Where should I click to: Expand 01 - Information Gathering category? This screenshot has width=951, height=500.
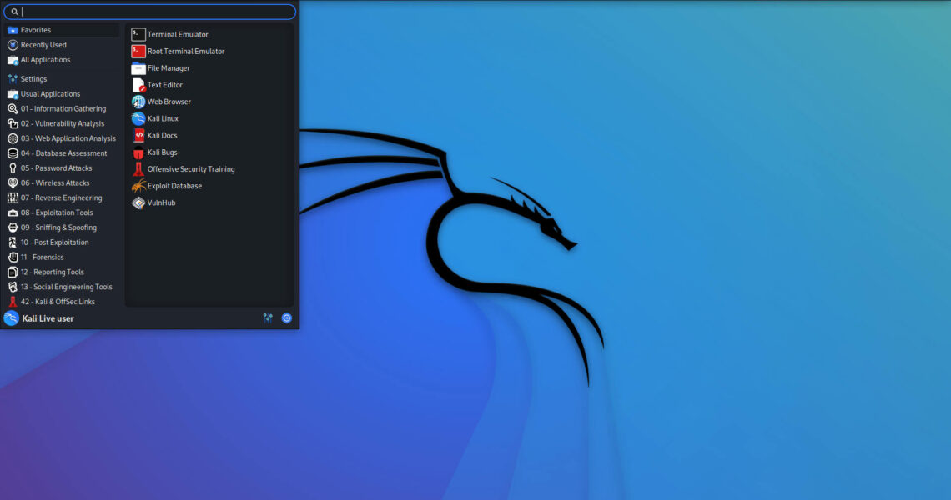(x=63, y=109)
